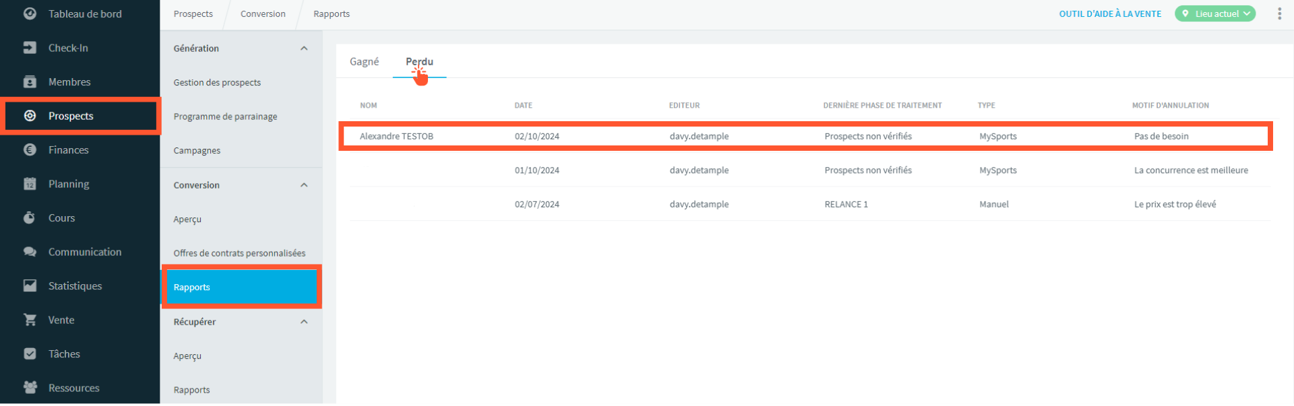
Task: Switch to the Gagné tab
Action: pos(364,61)
